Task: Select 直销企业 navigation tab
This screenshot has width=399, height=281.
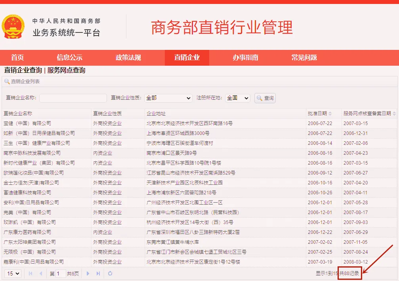Action: click(x=187, y=58)
